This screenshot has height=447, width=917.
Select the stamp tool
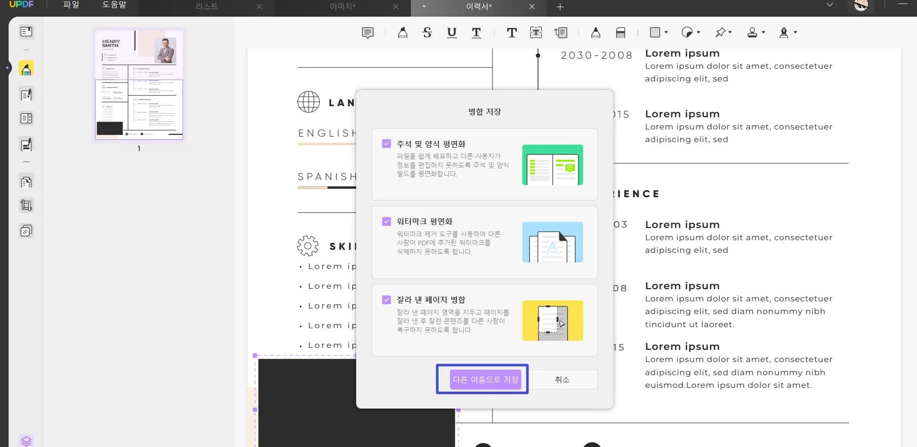pos(752,32)
